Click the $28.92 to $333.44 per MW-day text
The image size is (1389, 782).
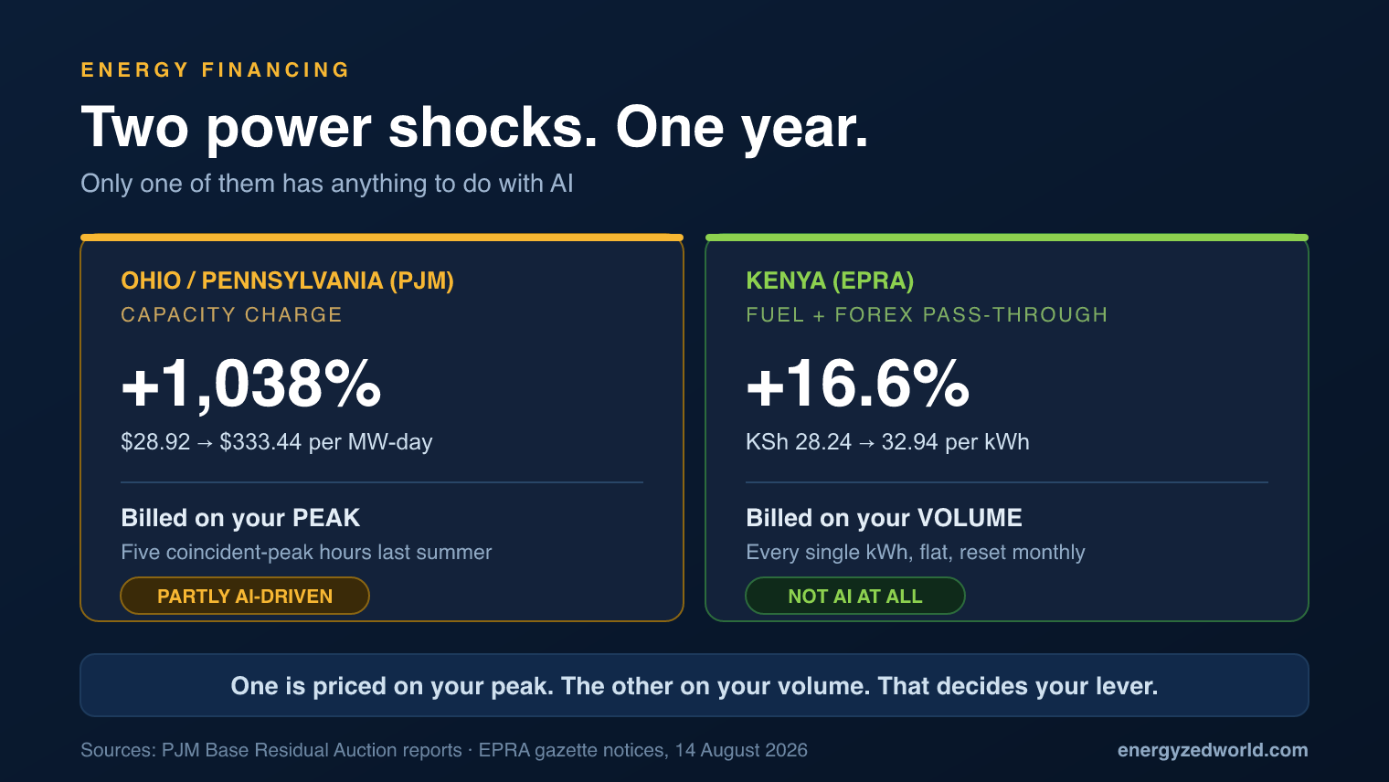tap(277, 442)
